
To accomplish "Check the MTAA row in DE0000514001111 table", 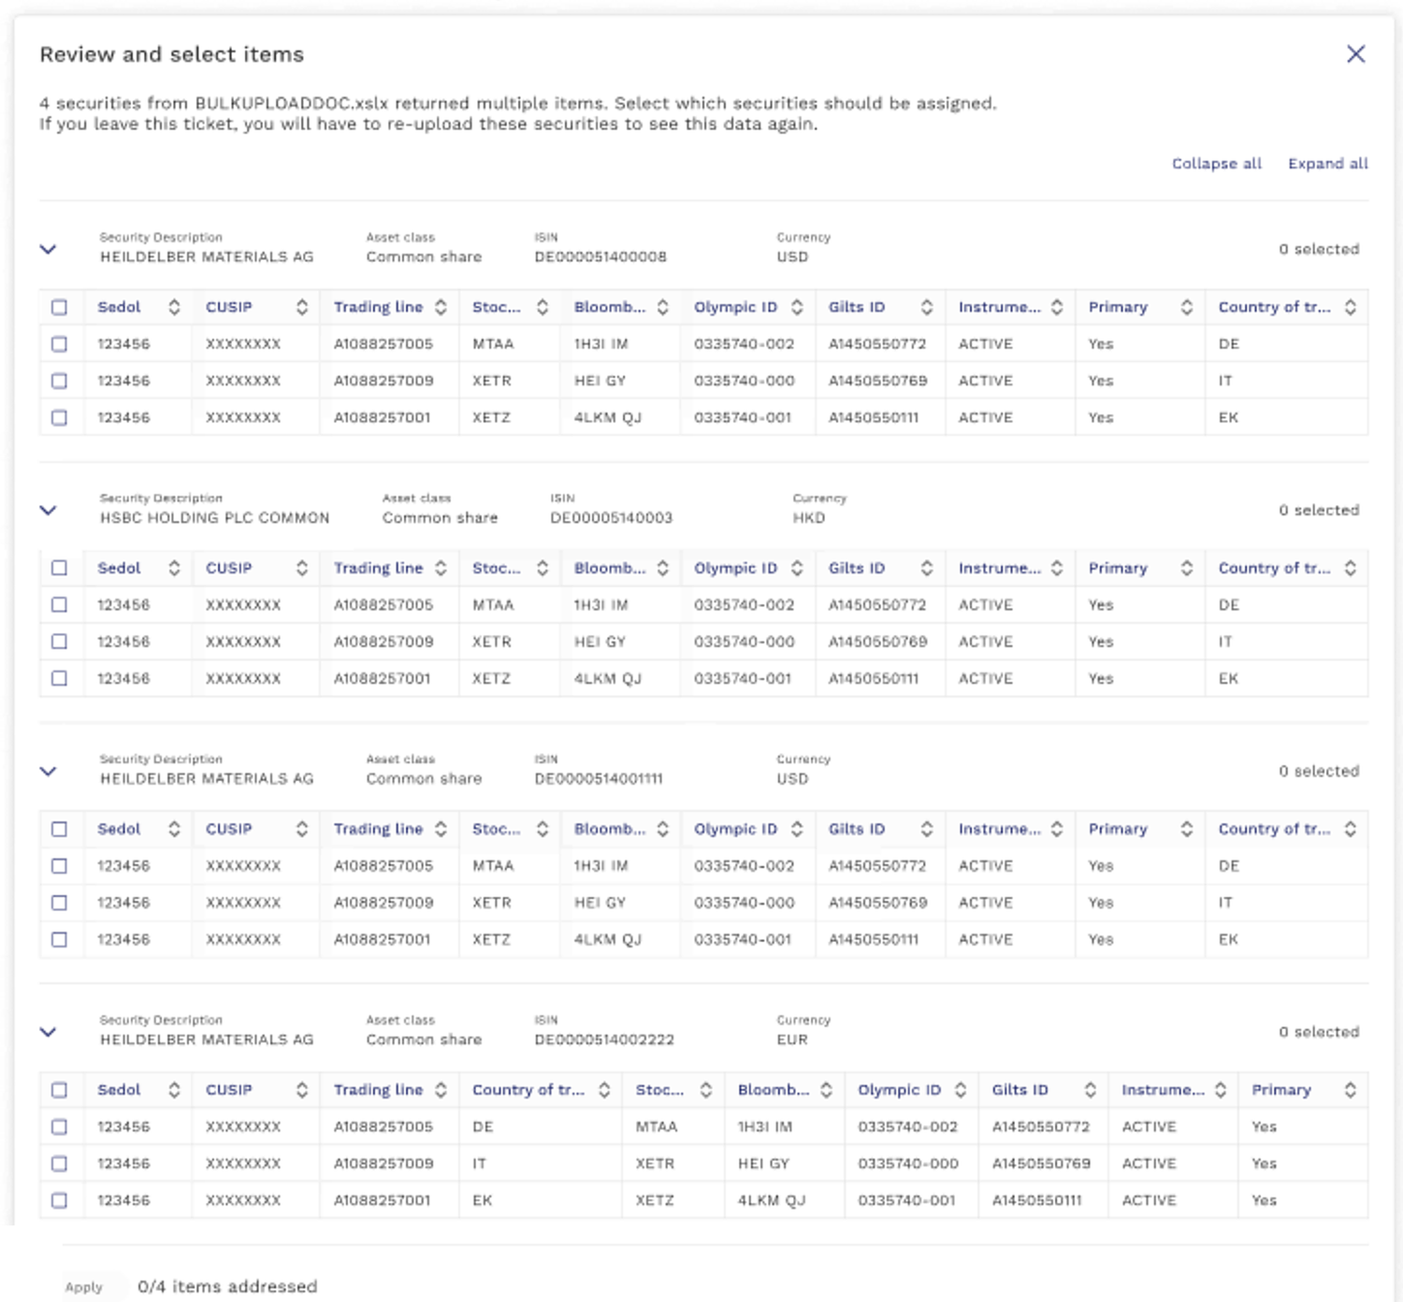I will coord(59,866).
